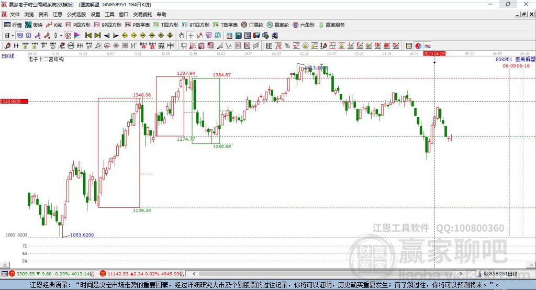Toggle the grid table icon
536x290 pixels.
point(409,46)
